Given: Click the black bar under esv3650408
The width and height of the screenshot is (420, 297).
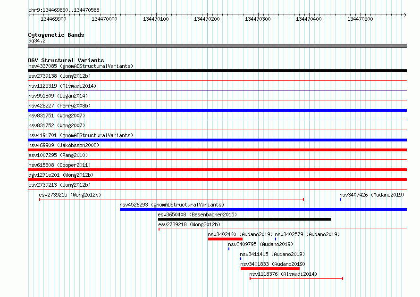Looking at the screenshot, I should pyautogui.click(x=244, y=219).
